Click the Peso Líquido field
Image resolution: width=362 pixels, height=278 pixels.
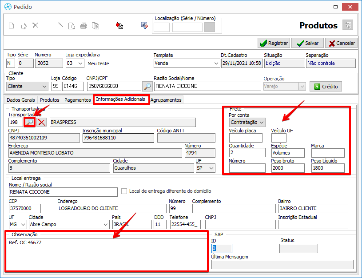point(328,168)
